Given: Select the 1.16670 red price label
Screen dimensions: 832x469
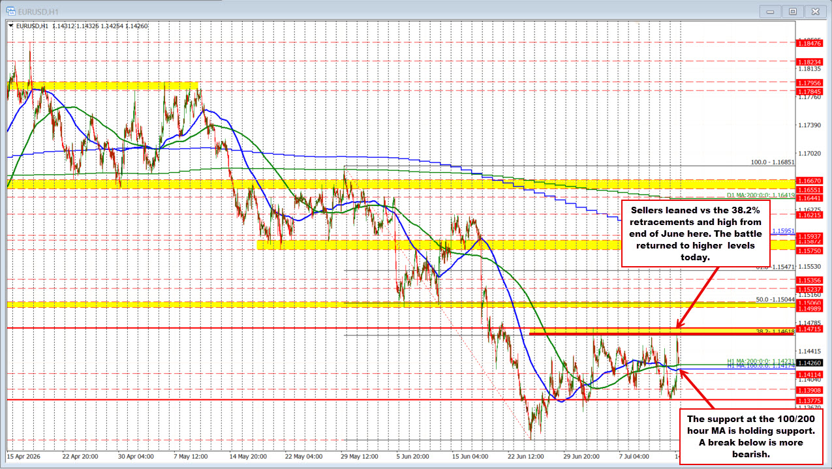Looking at the screenshot, I should pos(809,180).
